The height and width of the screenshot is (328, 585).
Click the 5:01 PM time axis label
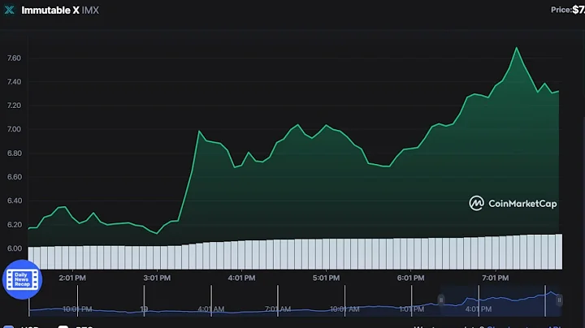(x=327, y=278)
